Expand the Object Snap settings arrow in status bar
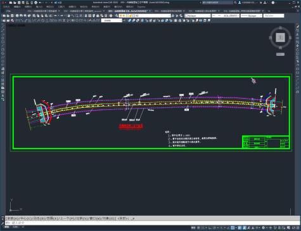This screenshot has height=231, width=301. pos(236,228)
